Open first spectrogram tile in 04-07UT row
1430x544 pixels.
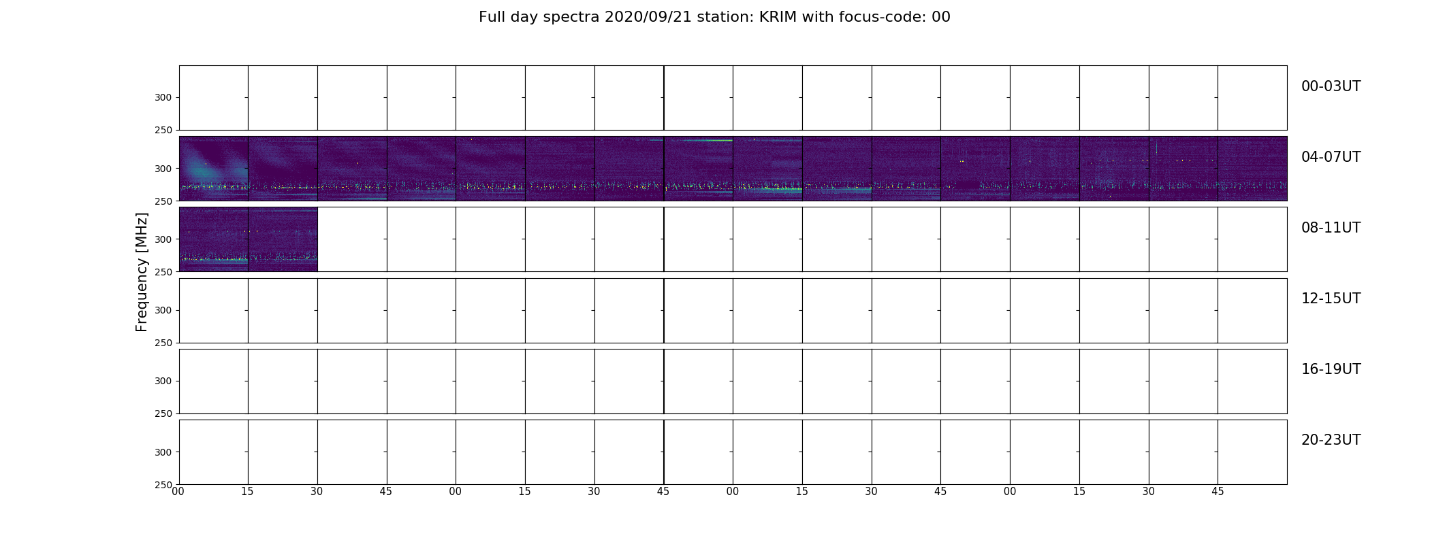[214, 169]
